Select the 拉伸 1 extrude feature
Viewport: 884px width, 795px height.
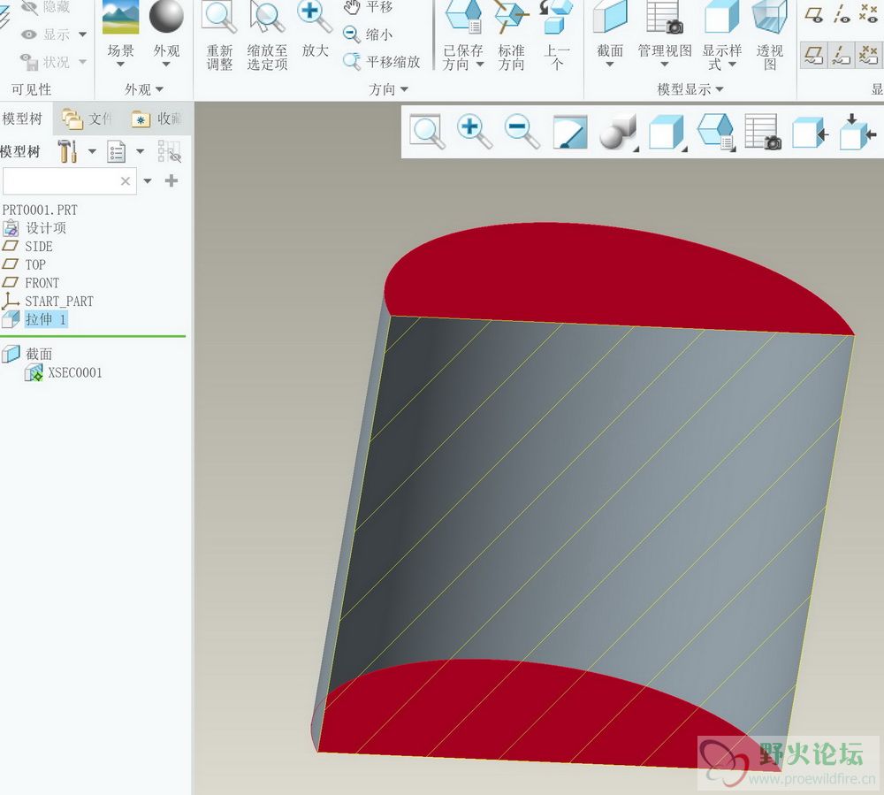(35, 320)
